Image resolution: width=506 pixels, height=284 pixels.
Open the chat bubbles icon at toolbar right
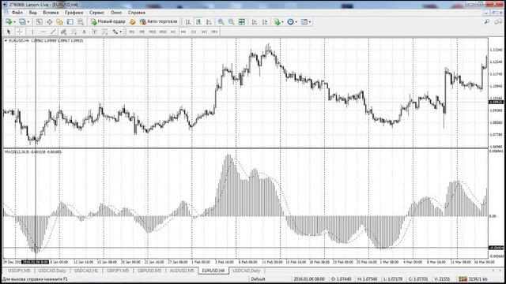click(x=498, y=22)
